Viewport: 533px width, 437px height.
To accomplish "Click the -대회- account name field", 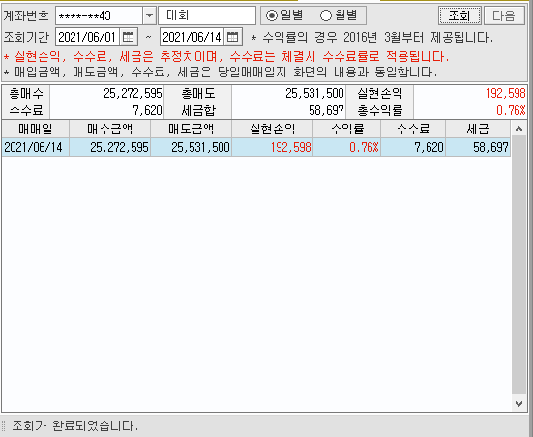I will [x=207, y=15].
